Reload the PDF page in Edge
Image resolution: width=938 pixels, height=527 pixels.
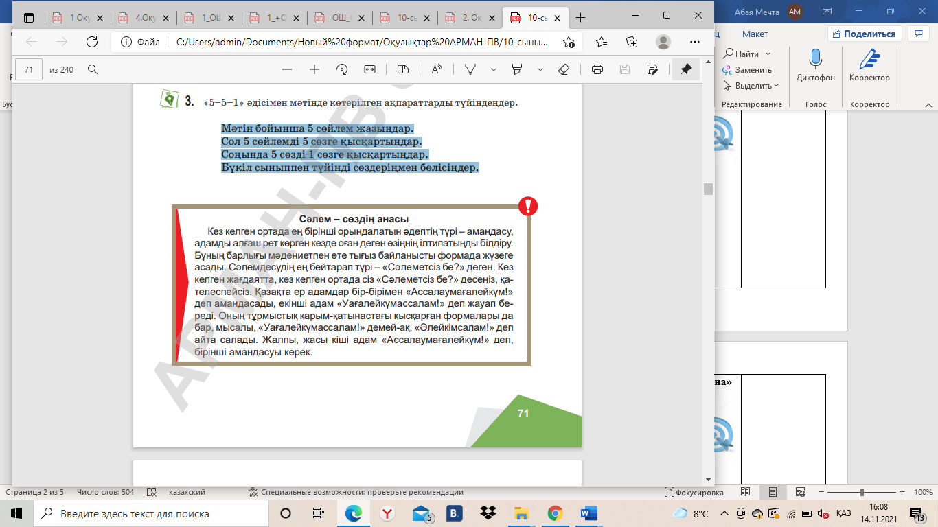(91, 42)
